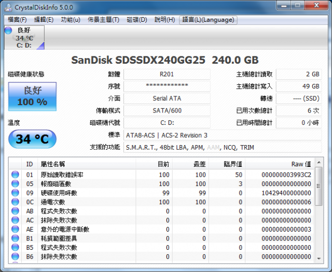Viewport: 332px width, 272px height.
Task: Open the 佈景主題(T) menu
Action: tap(104, 20)
